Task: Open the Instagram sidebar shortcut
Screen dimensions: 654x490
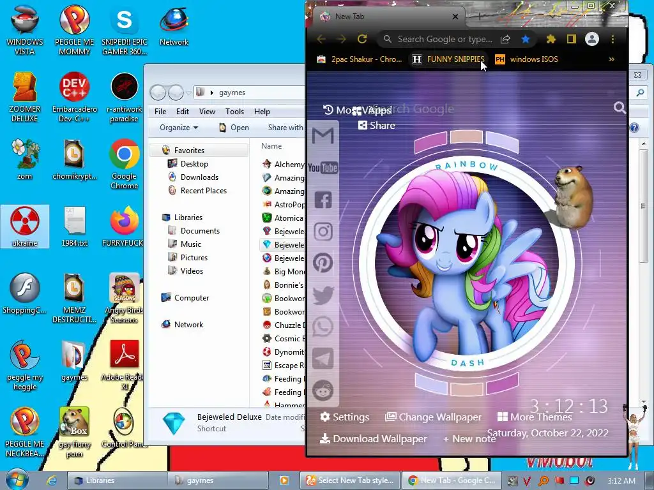Action: pyautogui.click(x=323, y=231)
